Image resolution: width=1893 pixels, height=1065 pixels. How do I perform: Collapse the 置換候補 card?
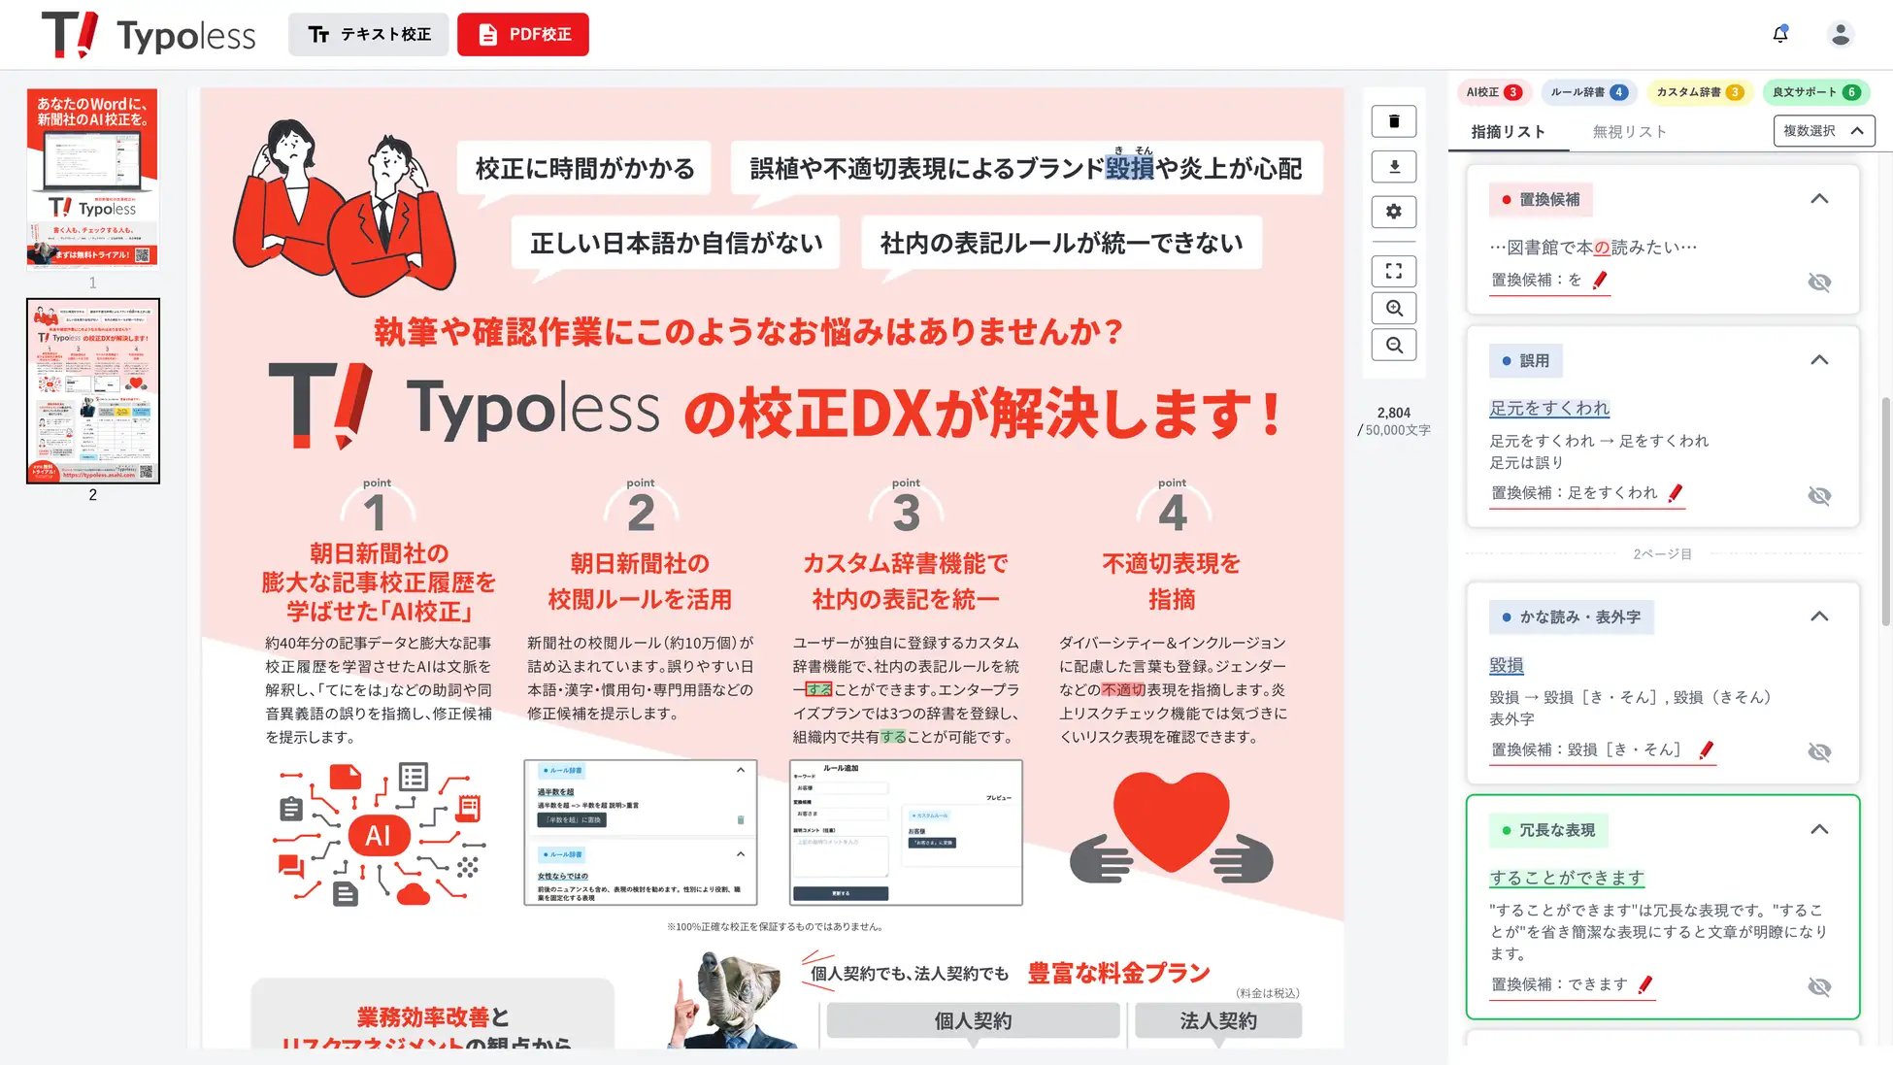[1819, 199]
